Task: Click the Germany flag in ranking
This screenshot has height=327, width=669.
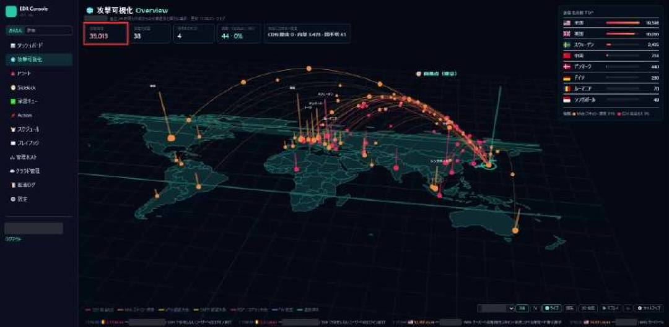Action: coord(567,78)
